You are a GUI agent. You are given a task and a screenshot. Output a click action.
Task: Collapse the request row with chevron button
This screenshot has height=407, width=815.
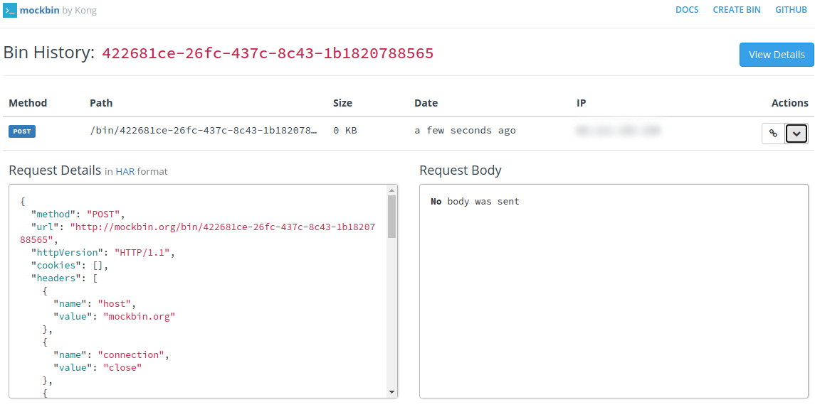pyautogui.click(x=796, y=134)
